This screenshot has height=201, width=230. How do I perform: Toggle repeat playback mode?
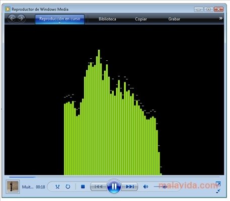tap(68, 186)
